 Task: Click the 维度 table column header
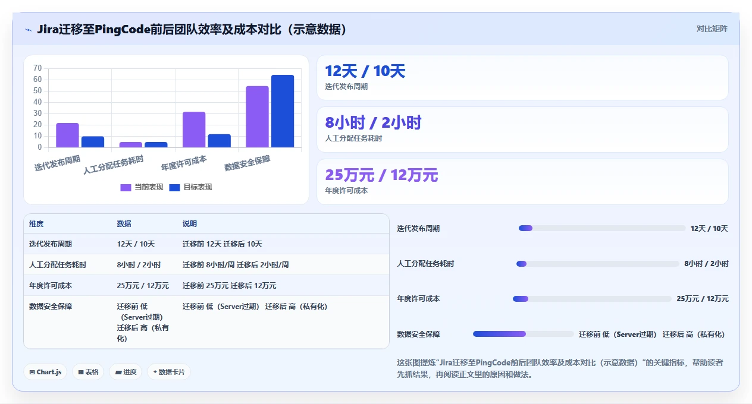tap(36, 224)
